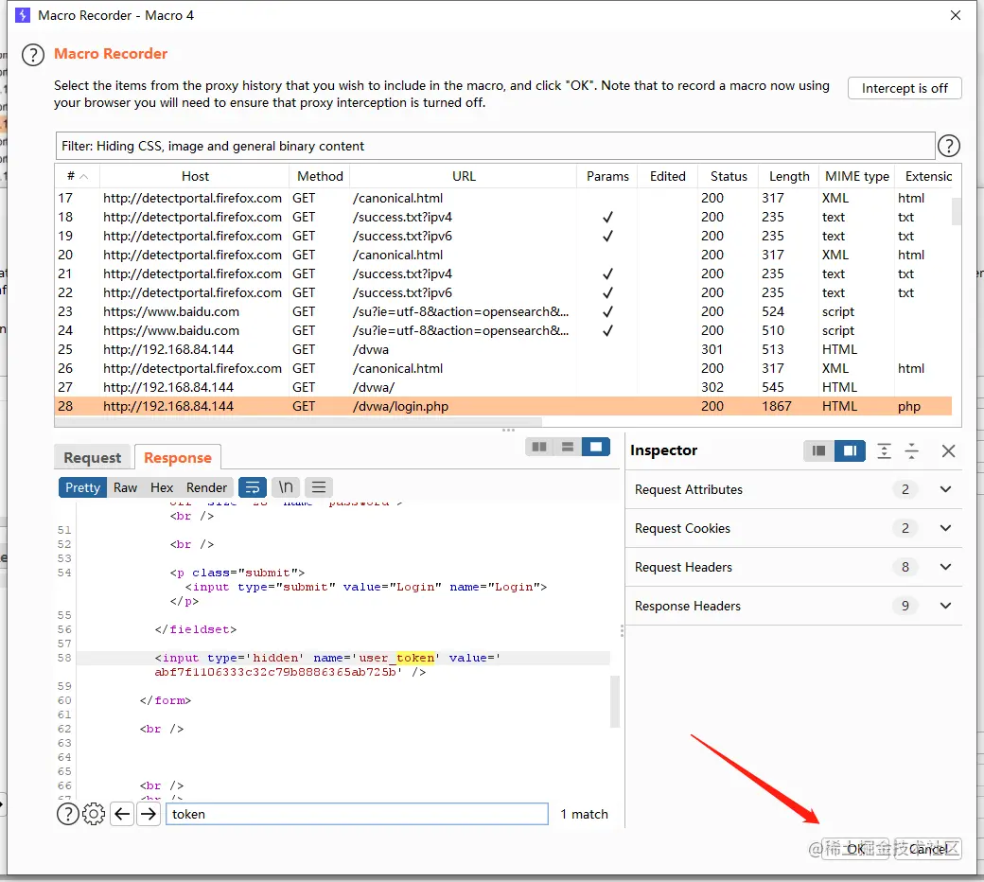Image resolution: width=984 pixels, height=882 pixels.
Task: Select the Hex view tab
Action: (161, 487)
